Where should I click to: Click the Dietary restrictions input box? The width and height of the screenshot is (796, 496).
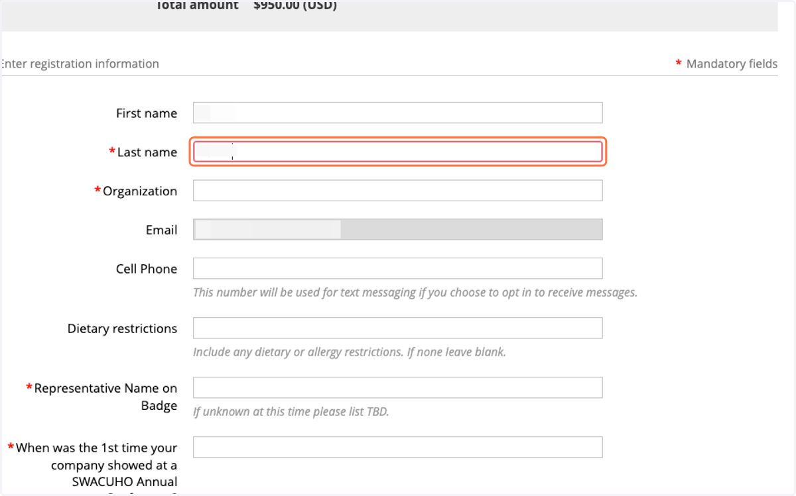click(x=397, y=328)
